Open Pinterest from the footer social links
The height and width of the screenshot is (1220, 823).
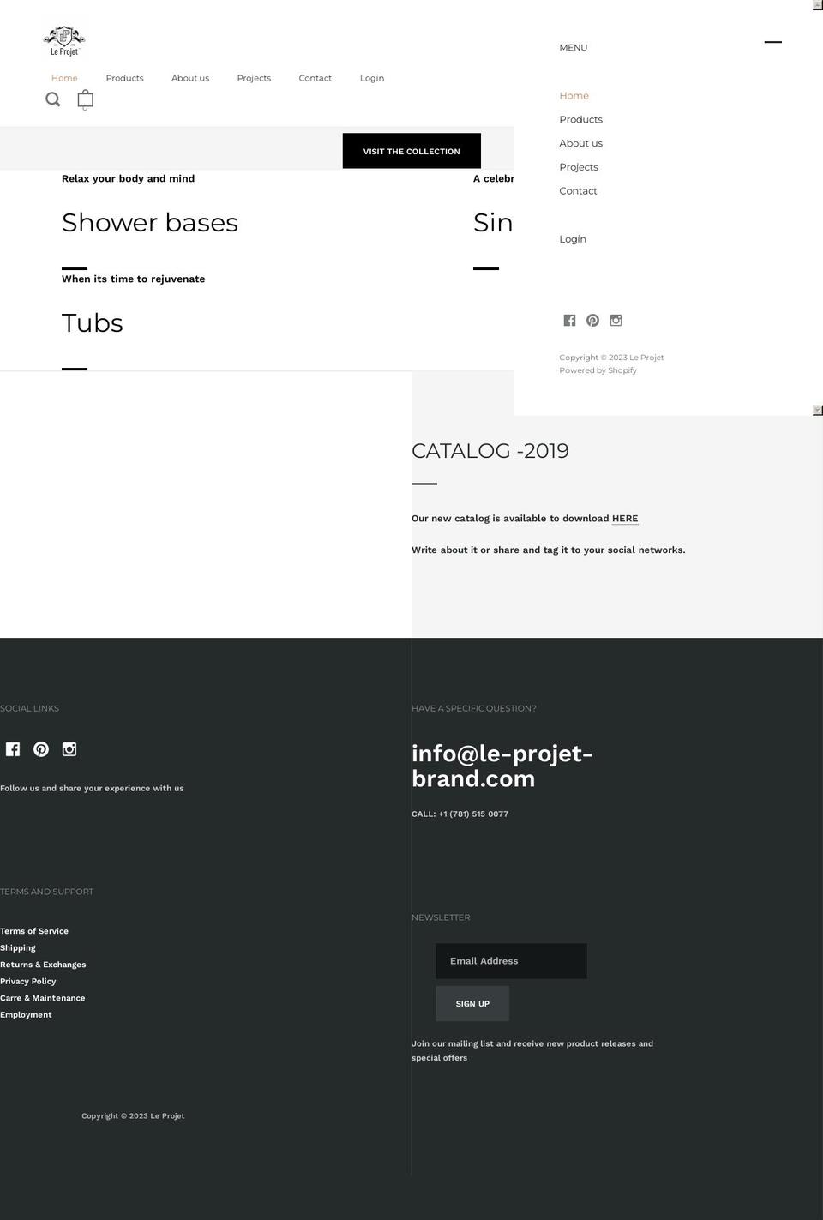point(40,748)
